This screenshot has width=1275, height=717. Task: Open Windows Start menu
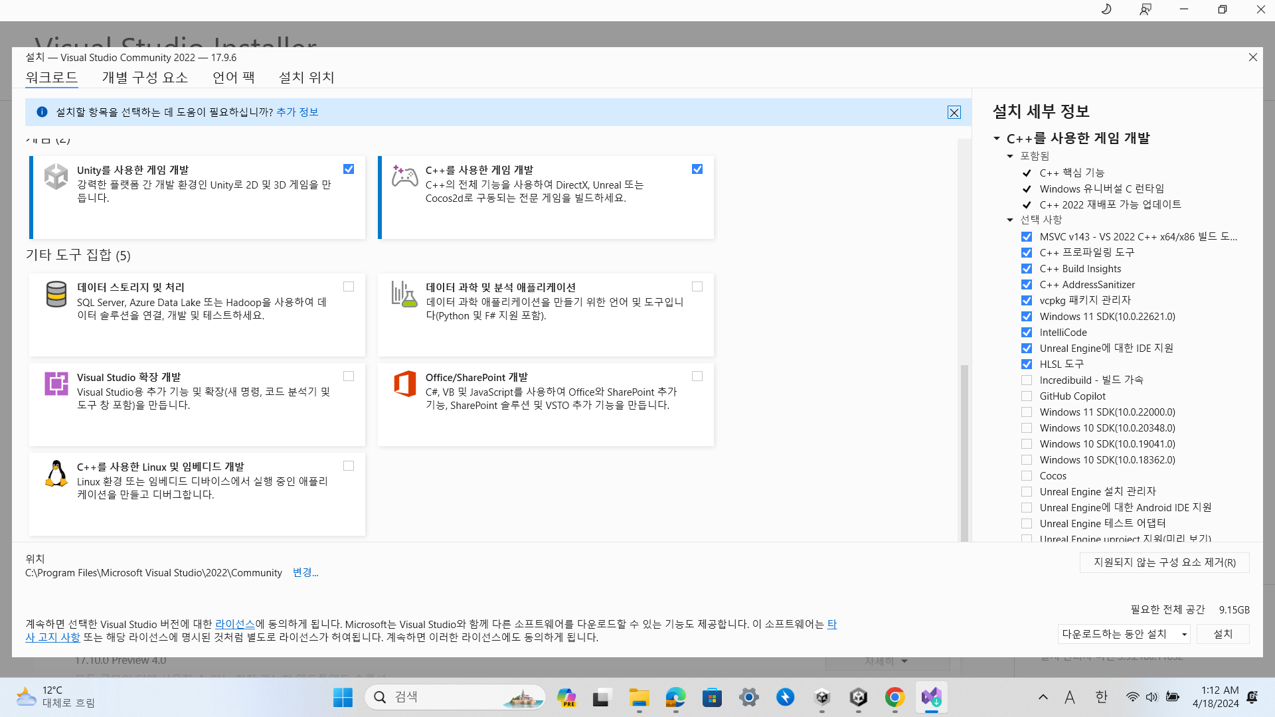click(x=343, y=697)
